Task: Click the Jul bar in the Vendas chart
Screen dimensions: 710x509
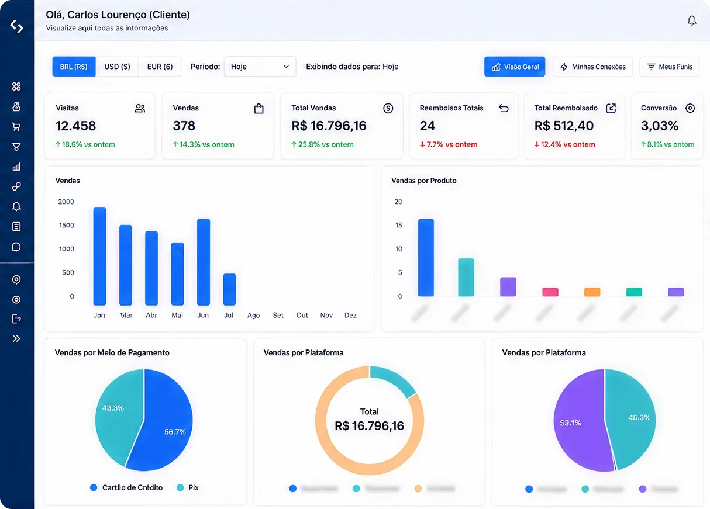Action: [229, 289]
